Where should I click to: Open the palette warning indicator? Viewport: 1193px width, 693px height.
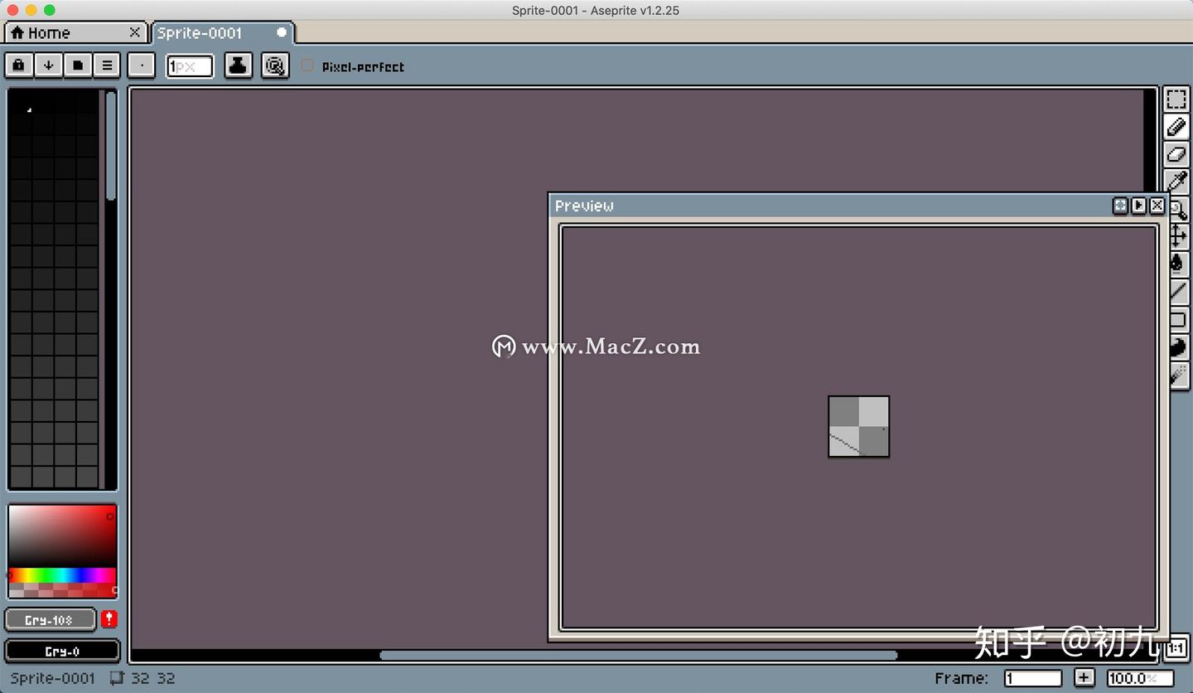pyautogui.click(x=108, y=619)
